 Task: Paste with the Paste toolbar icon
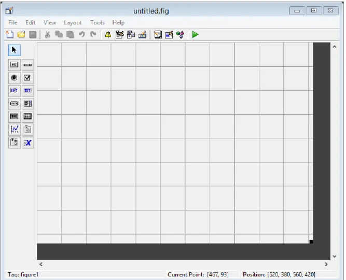coord(70,35)
